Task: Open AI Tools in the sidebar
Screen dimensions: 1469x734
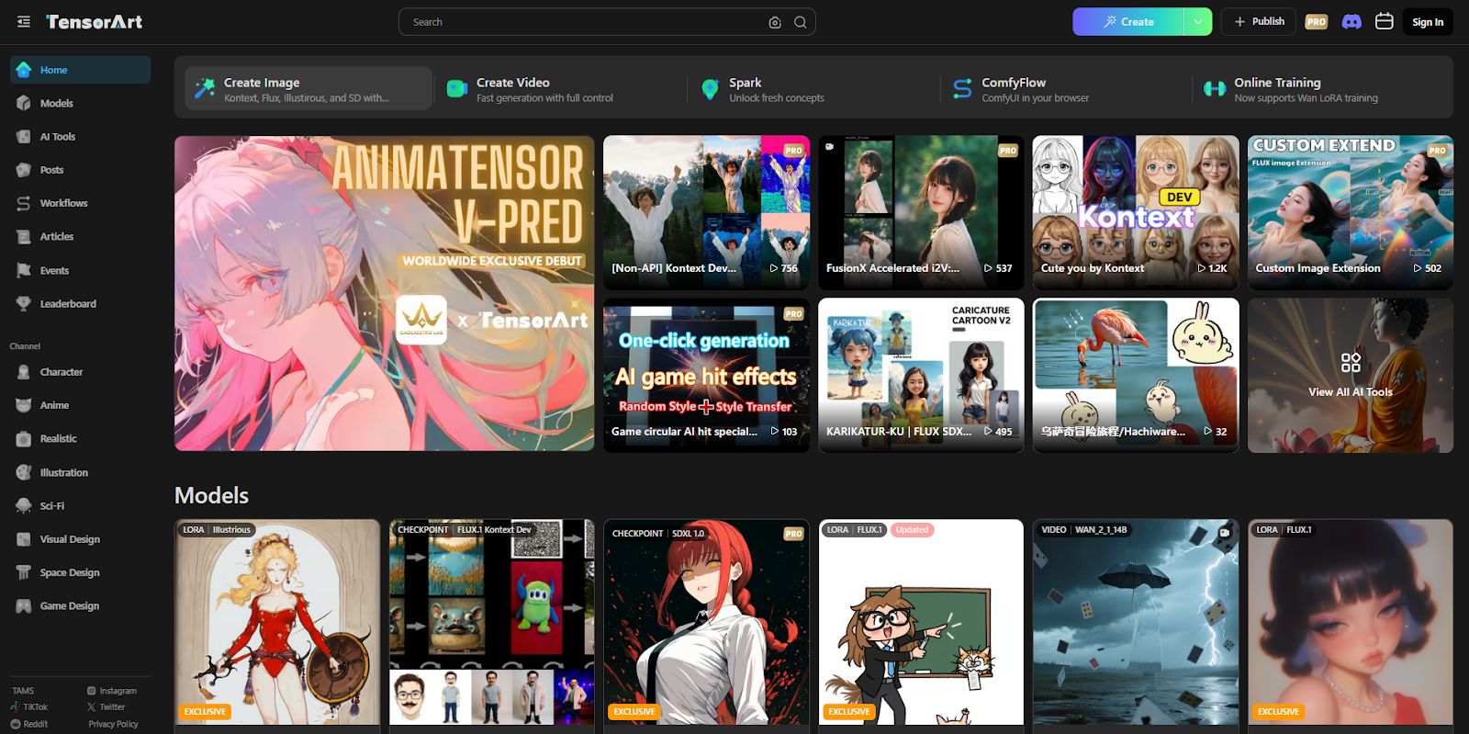Action: [x=81, y=137]
